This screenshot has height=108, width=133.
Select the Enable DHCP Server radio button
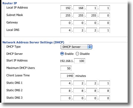point(62,54)
